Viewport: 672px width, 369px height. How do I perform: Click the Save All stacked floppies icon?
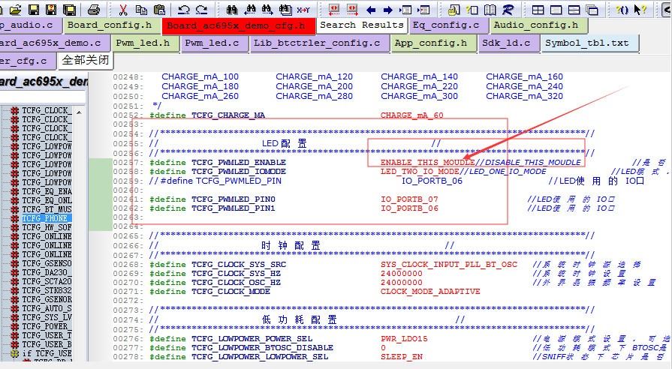[69, 10]
